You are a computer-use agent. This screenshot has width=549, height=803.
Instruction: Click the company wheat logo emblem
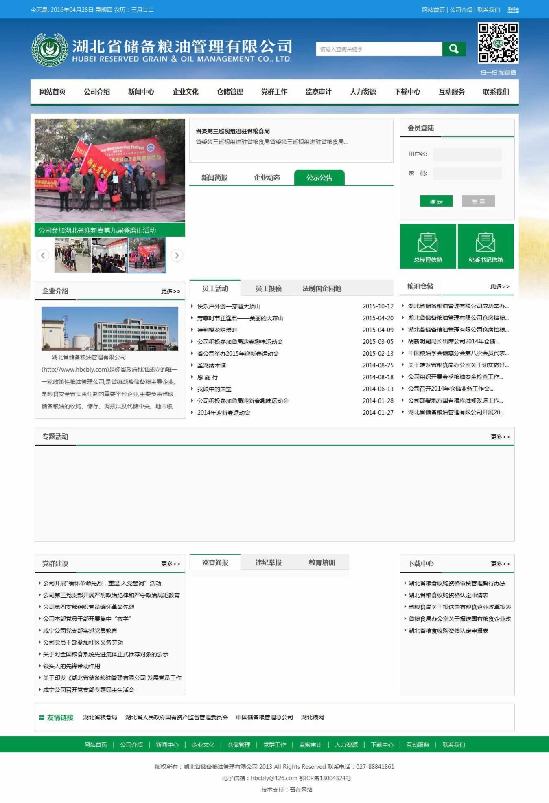(x=50, y=50)
